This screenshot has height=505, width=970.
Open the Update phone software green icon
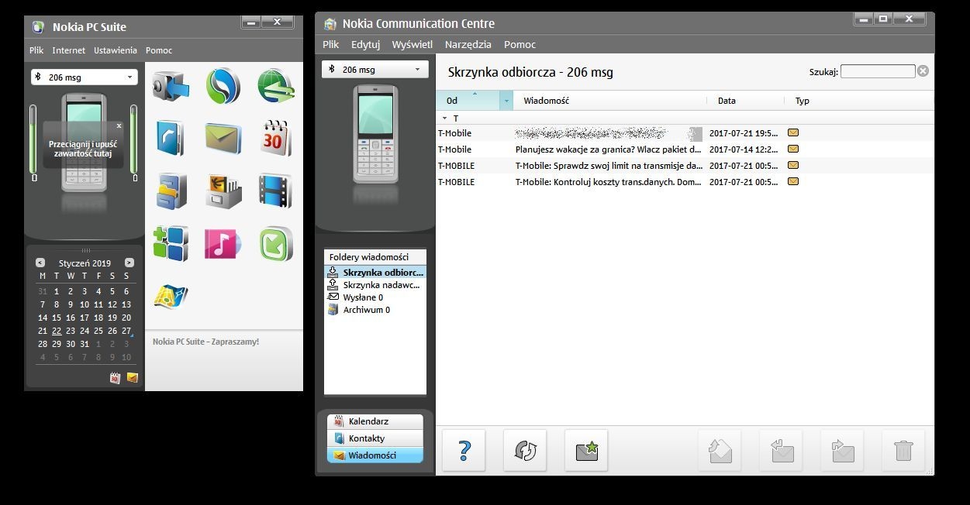coord(275,244)
